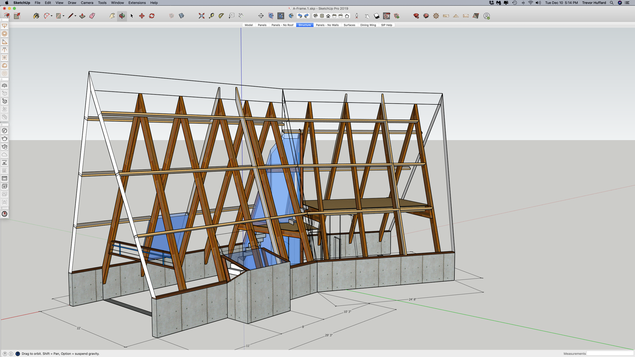This screenshot has height=357, width=635.
Task: Select the Paint Bucket tool
Action: (36, 16)
